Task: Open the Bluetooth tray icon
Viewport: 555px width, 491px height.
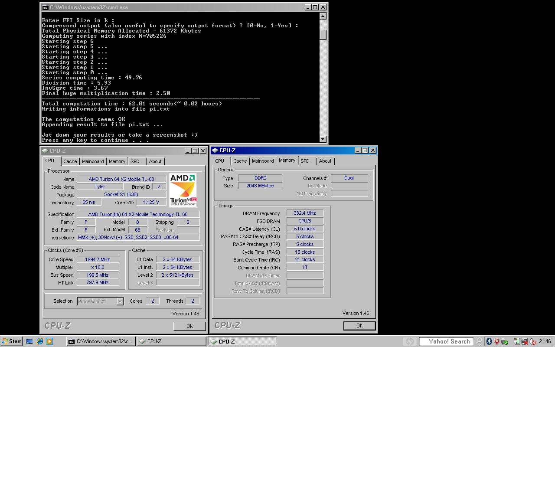Action: (489, 341)
